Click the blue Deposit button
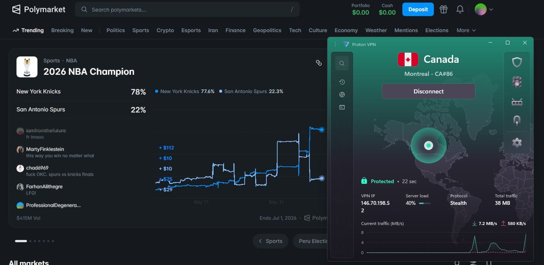 [418, 9]
